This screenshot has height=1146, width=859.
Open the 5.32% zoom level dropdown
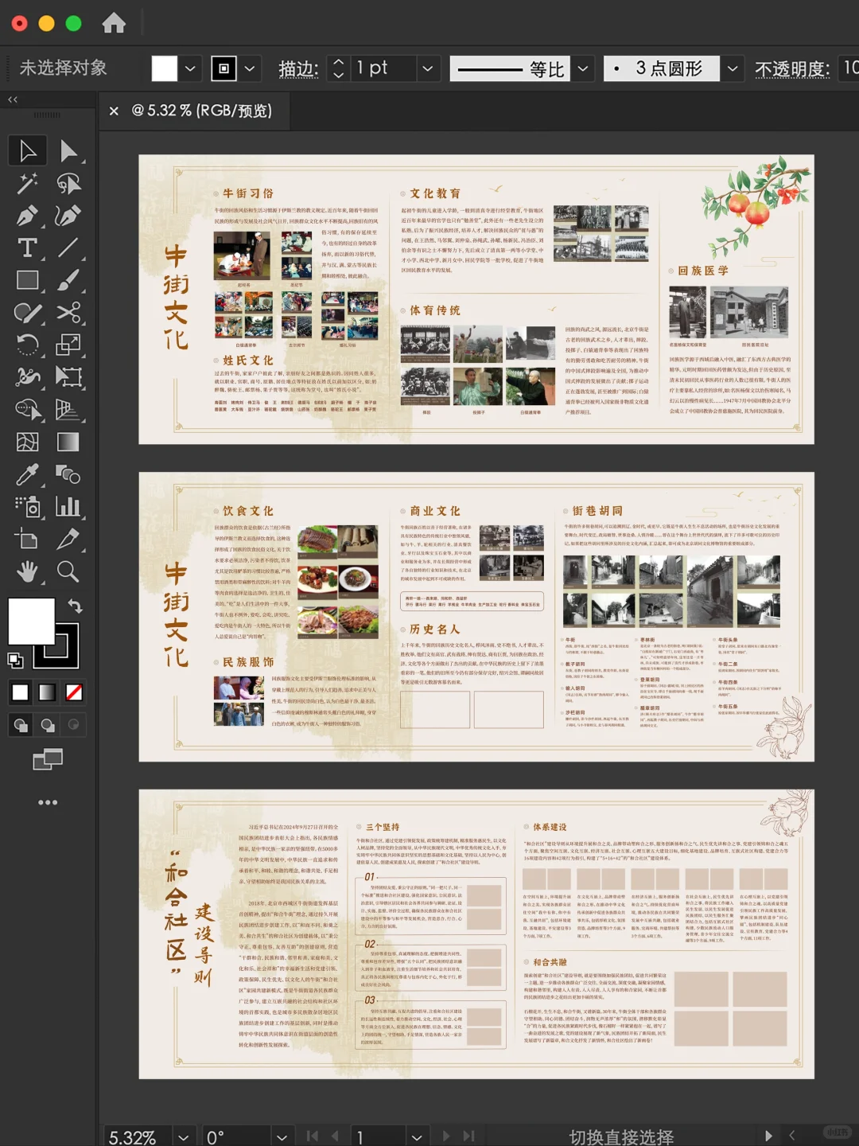(184, 1136)
